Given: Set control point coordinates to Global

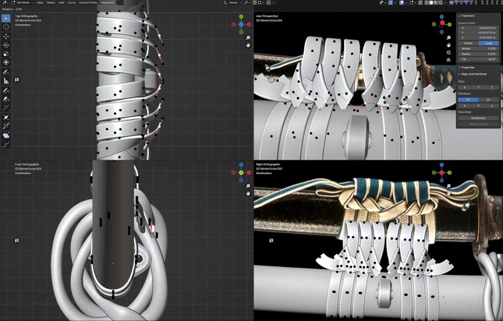Looking at the screenshot, I should (468, 43).
